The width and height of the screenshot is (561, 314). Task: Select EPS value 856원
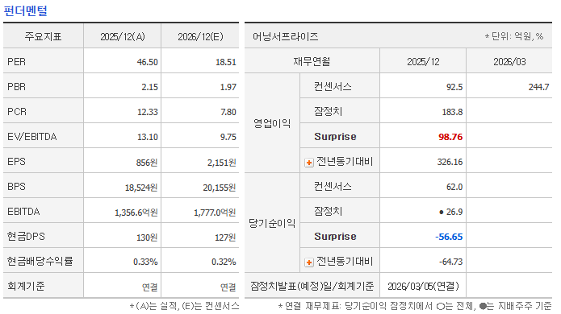tap(147, 163)
